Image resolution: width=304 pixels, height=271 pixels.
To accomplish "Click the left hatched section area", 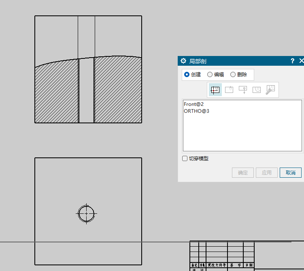I will click(57, 93).
